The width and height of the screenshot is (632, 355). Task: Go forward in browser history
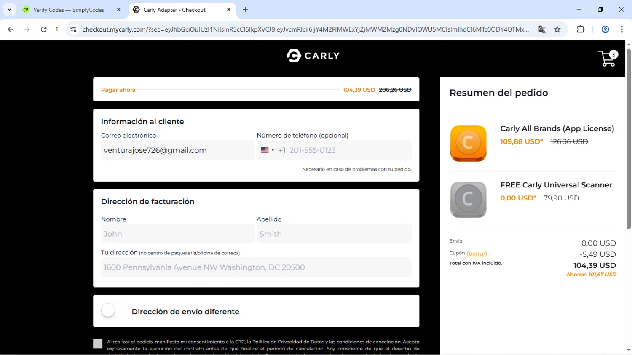[27, 29]
